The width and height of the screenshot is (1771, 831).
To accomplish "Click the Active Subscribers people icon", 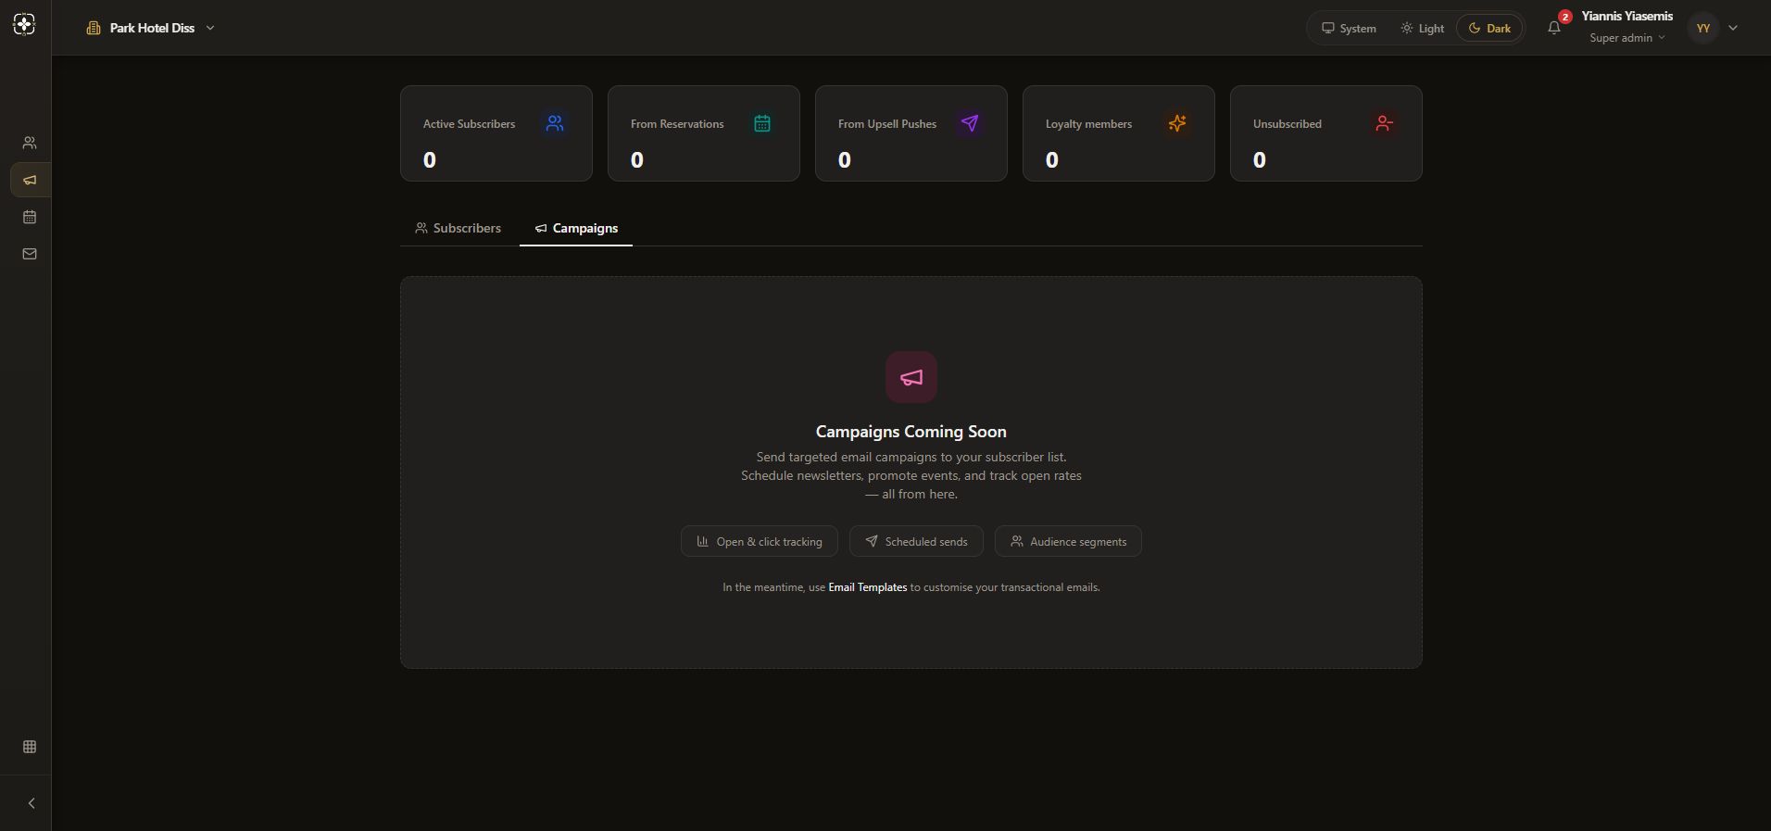I will click(555, 123).
